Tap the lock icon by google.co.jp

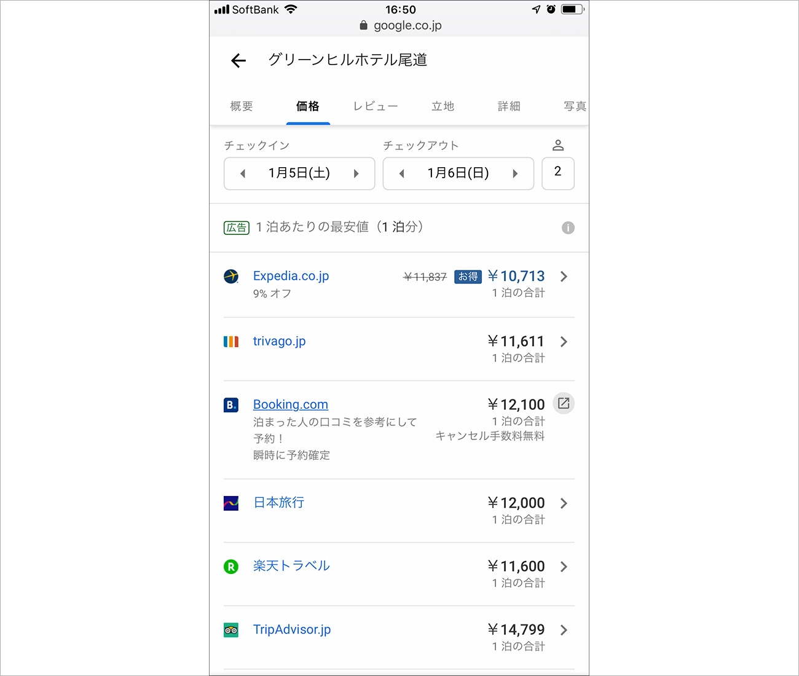pyautogui.click(x=363, y=25)
